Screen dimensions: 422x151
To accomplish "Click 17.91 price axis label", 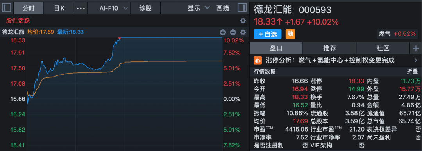I will pos(18,53).
